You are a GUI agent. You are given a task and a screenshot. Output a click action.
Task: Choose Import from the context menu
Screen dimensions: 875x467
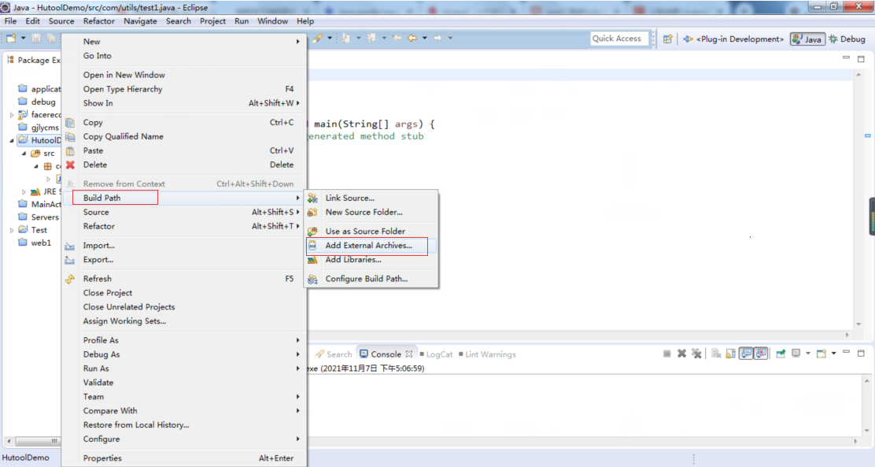coord(184,245)
